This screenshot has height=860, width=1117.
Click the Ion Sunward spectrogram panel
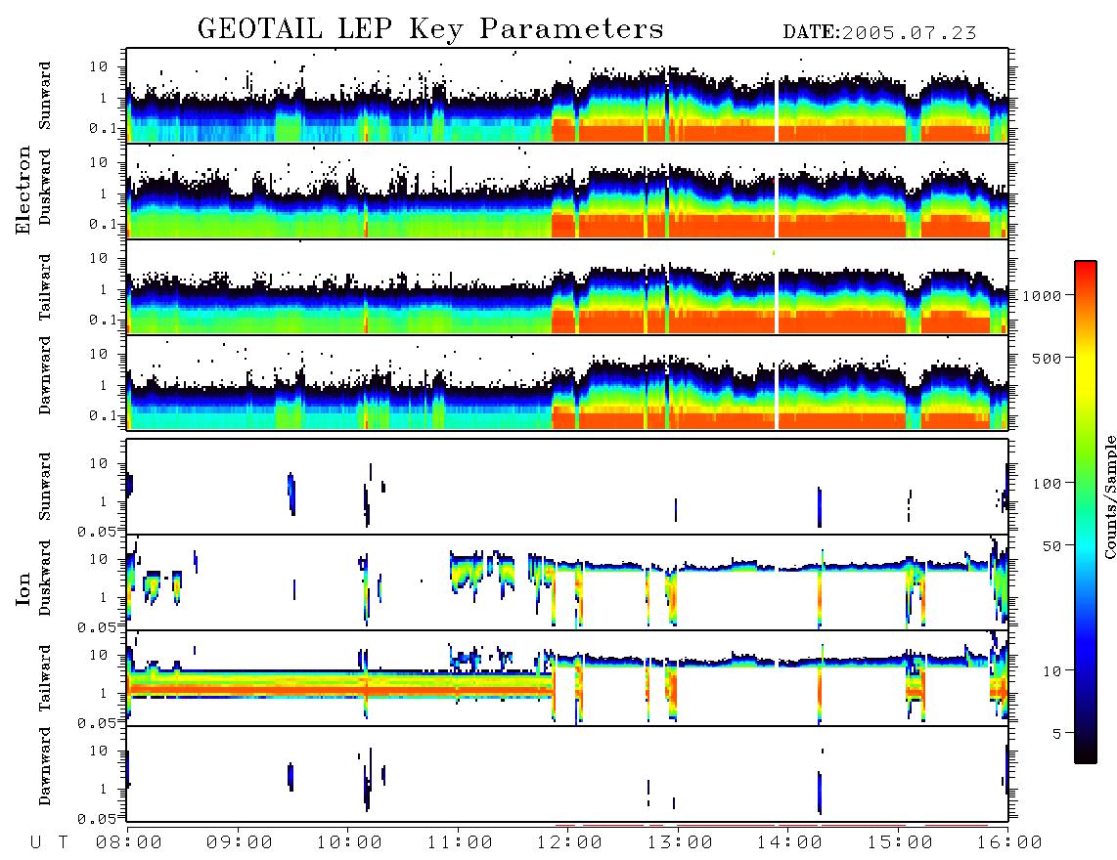point(567,487)
